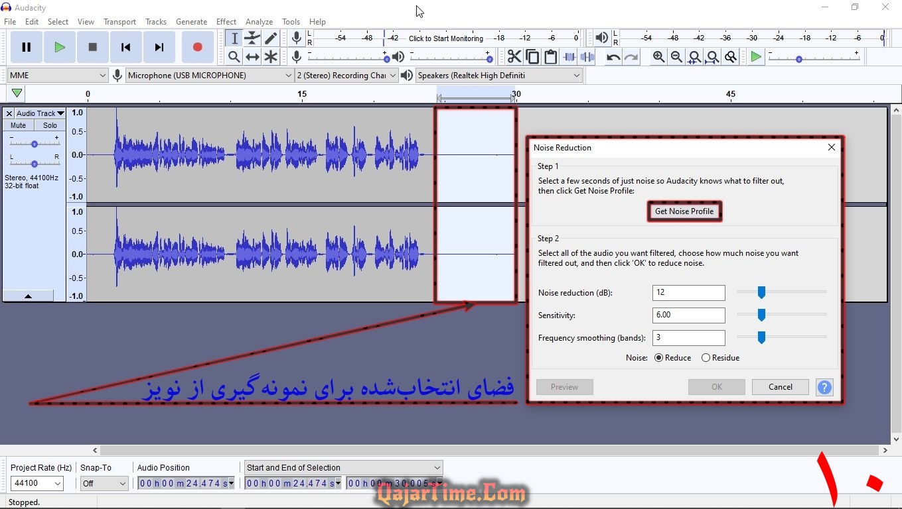Screen dimensions: 902x509
Task: Skip to Start of track
Action: (125, 47)
